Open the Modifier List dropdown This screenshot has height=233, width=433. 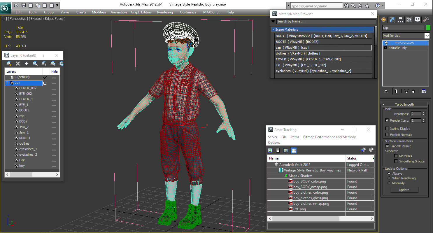pos(427,36)
